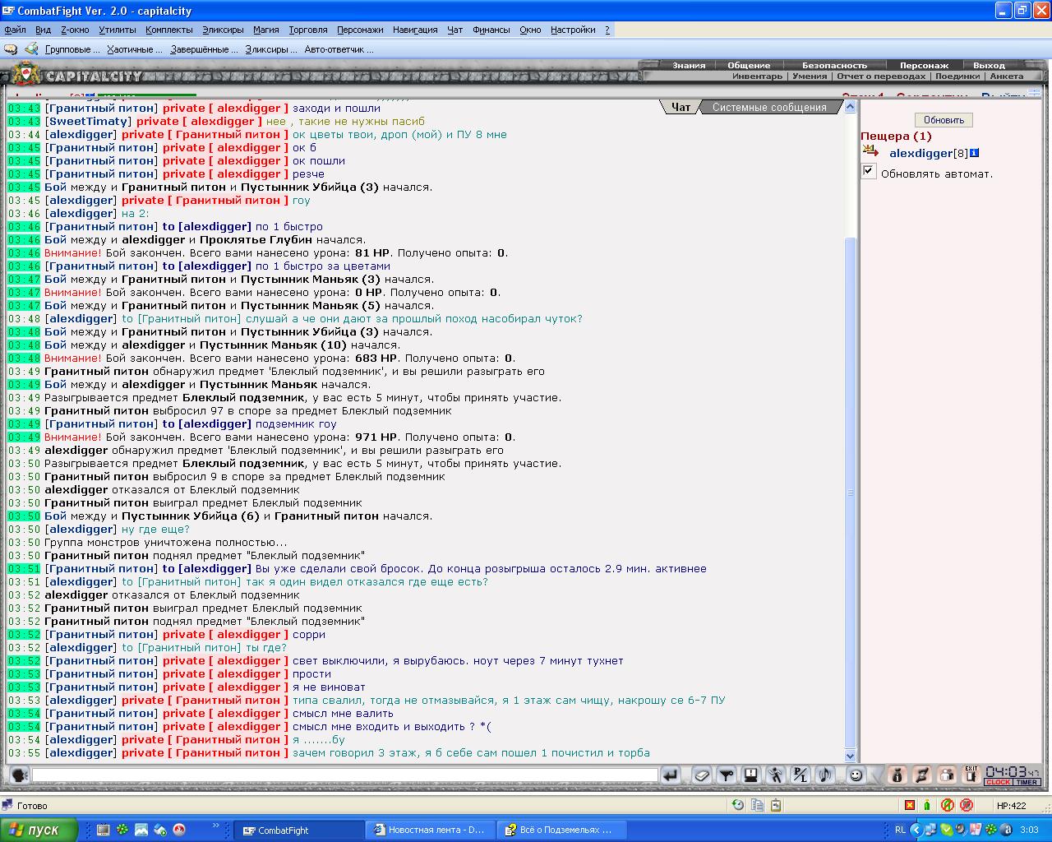This screenshot has width=1052, height=842.
Task: Click the character info icon in bottom bar
Action: coord(897,775)
